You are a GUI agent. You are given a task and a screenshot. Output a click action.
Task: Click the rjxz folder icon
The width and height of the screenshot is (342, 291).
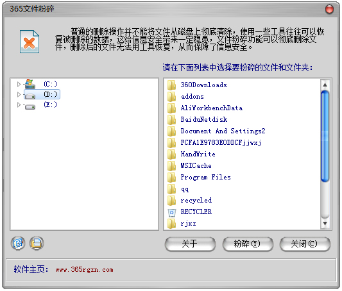click(x=172, y=224)
